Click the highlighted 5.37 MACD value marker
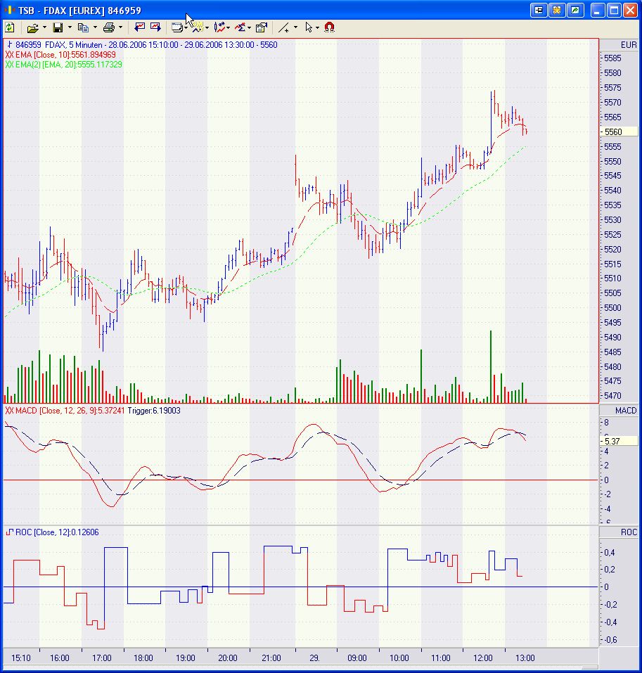 (619, 441)
